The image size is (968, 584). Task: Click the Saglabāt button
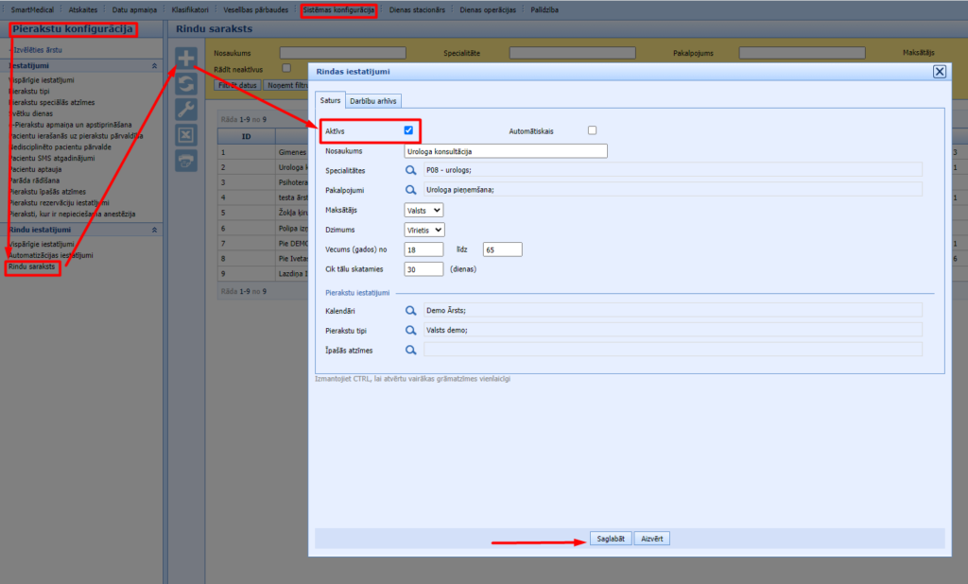[610, 539]
